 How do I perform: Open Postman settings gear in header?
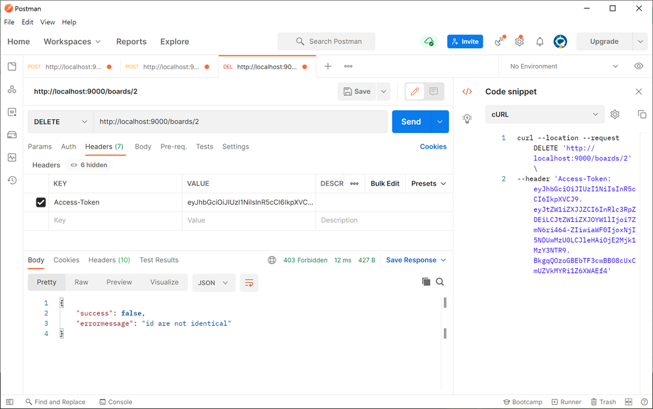pyautogui.click(x=519, y=41)
